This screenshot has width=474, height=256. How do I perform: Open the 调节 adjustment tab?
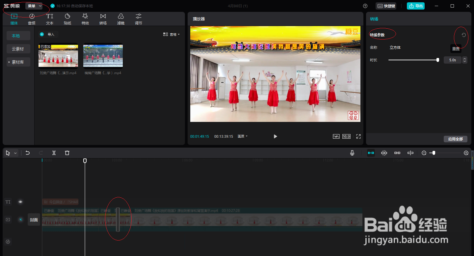[x=139, y=19]
